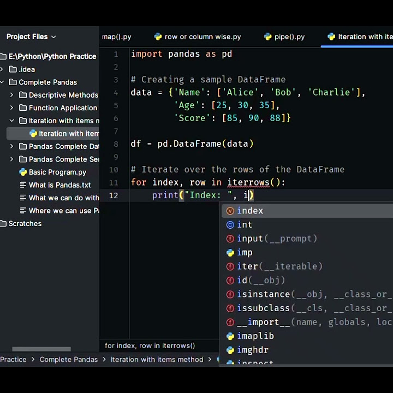Viewport: 393px width, 393px height.
Task: Open Basic Program.py in project tree
Action: pyautogui.click(x=57, y=172)
